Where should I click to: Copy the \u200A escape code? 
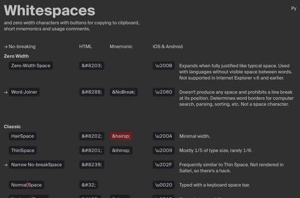(164, 136)
